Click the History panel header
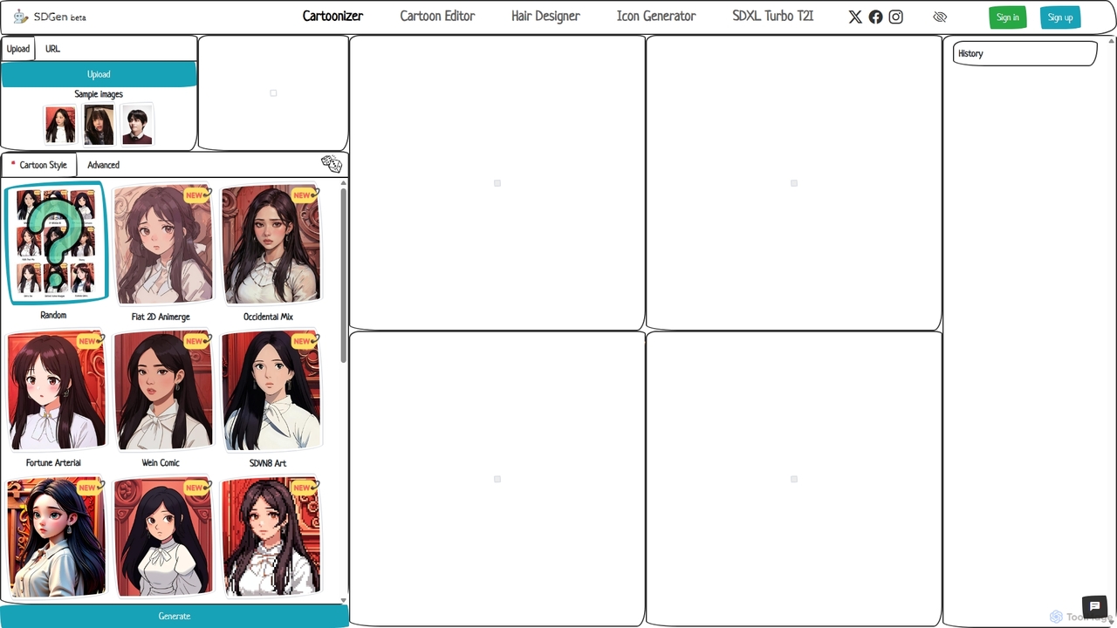The image size is (1117, 628). 1024,53
